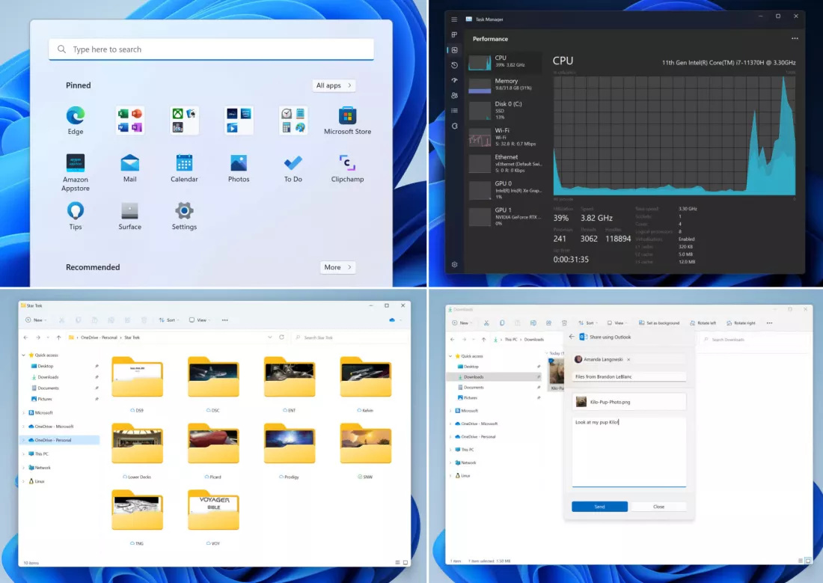The image size is (823, 583).
Task: Go back from Share using Outlook panel
Action: pos(572,337)
